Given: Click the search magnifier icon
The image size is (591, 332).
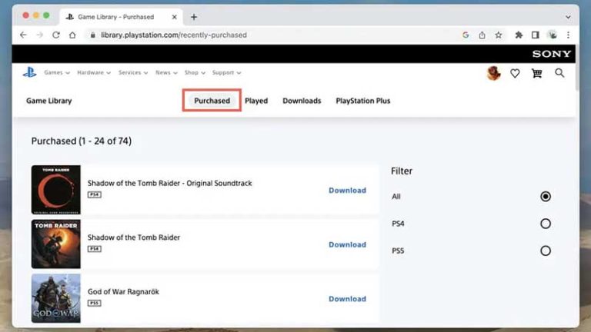Looking at the screenshot, I should point(559,73).
